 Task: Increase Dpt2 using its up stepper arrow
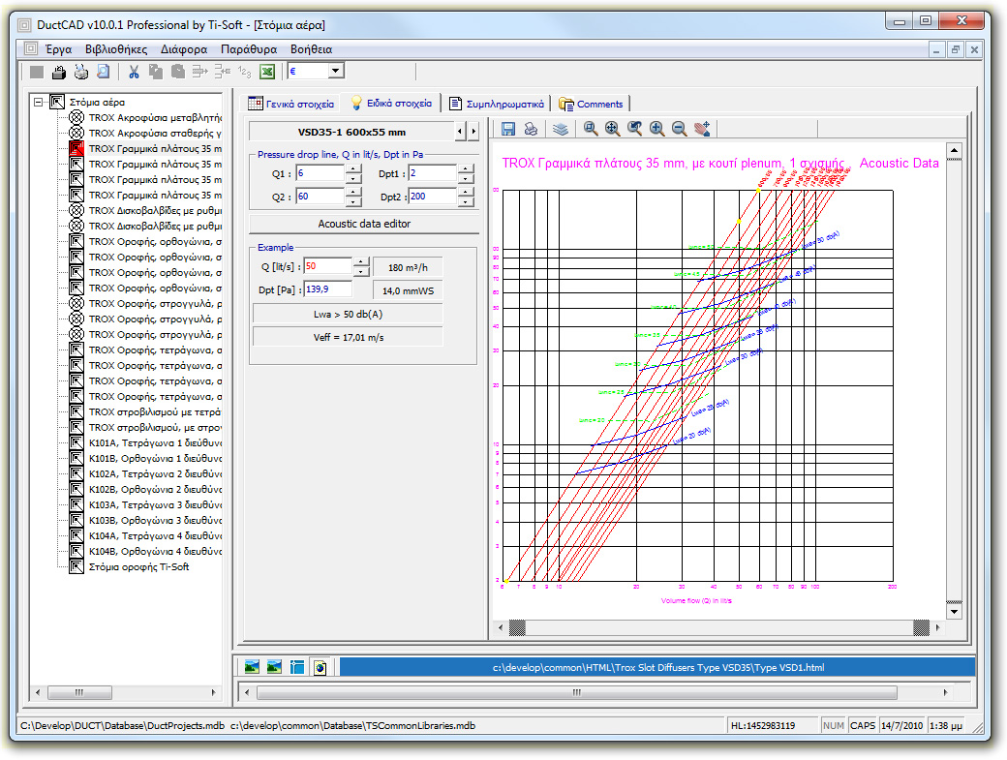(x=464, y=192)
